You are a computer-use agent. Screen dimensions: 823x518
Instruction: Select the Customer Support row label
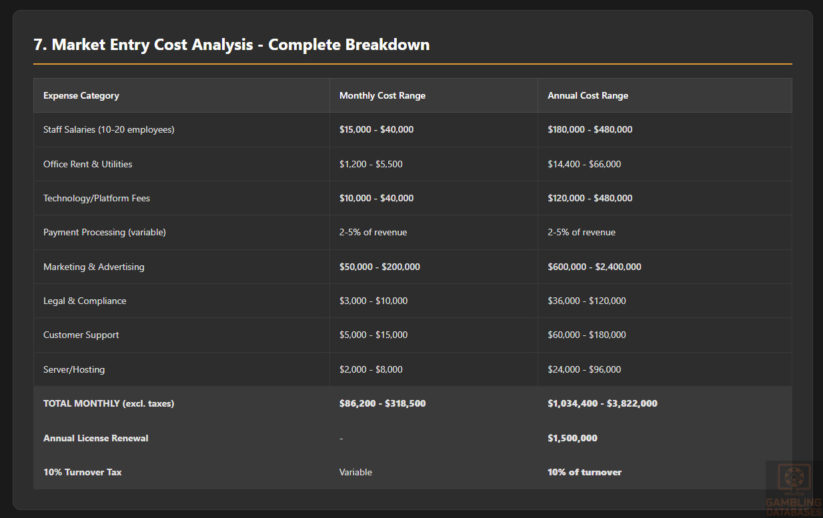[81, 335]
